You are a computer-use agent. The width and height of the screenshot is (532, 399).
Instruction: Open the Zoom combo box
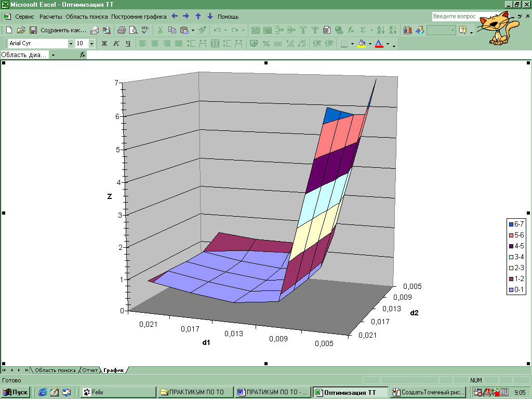click(x=441, y=30)
